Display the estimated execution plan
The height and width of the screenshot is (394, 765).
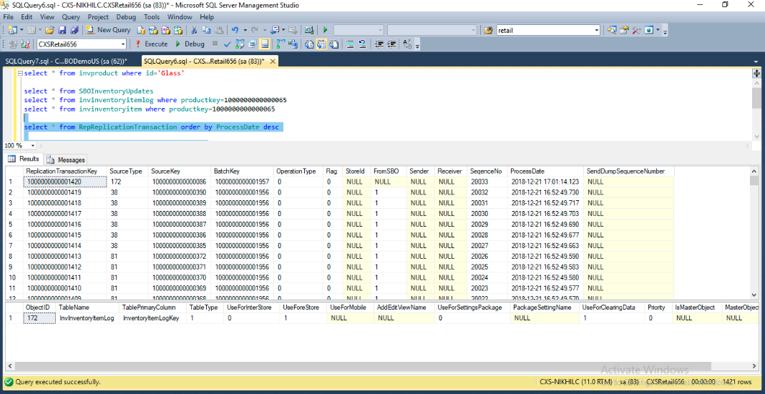point(240,44)
